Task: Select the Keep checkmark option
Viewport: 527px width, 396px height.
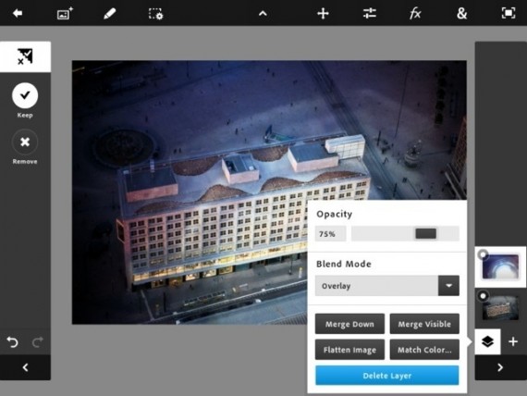Action: click(25, 95)
